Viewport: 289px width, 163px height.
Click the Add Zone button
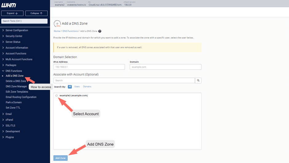(61, 158)
